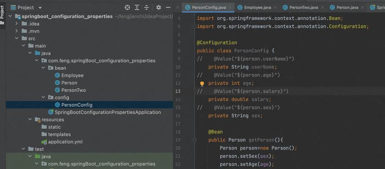This screenshot has width=385, height=169.
Task: Click the bean package folder icon
Action: click(x=51, y=68)
